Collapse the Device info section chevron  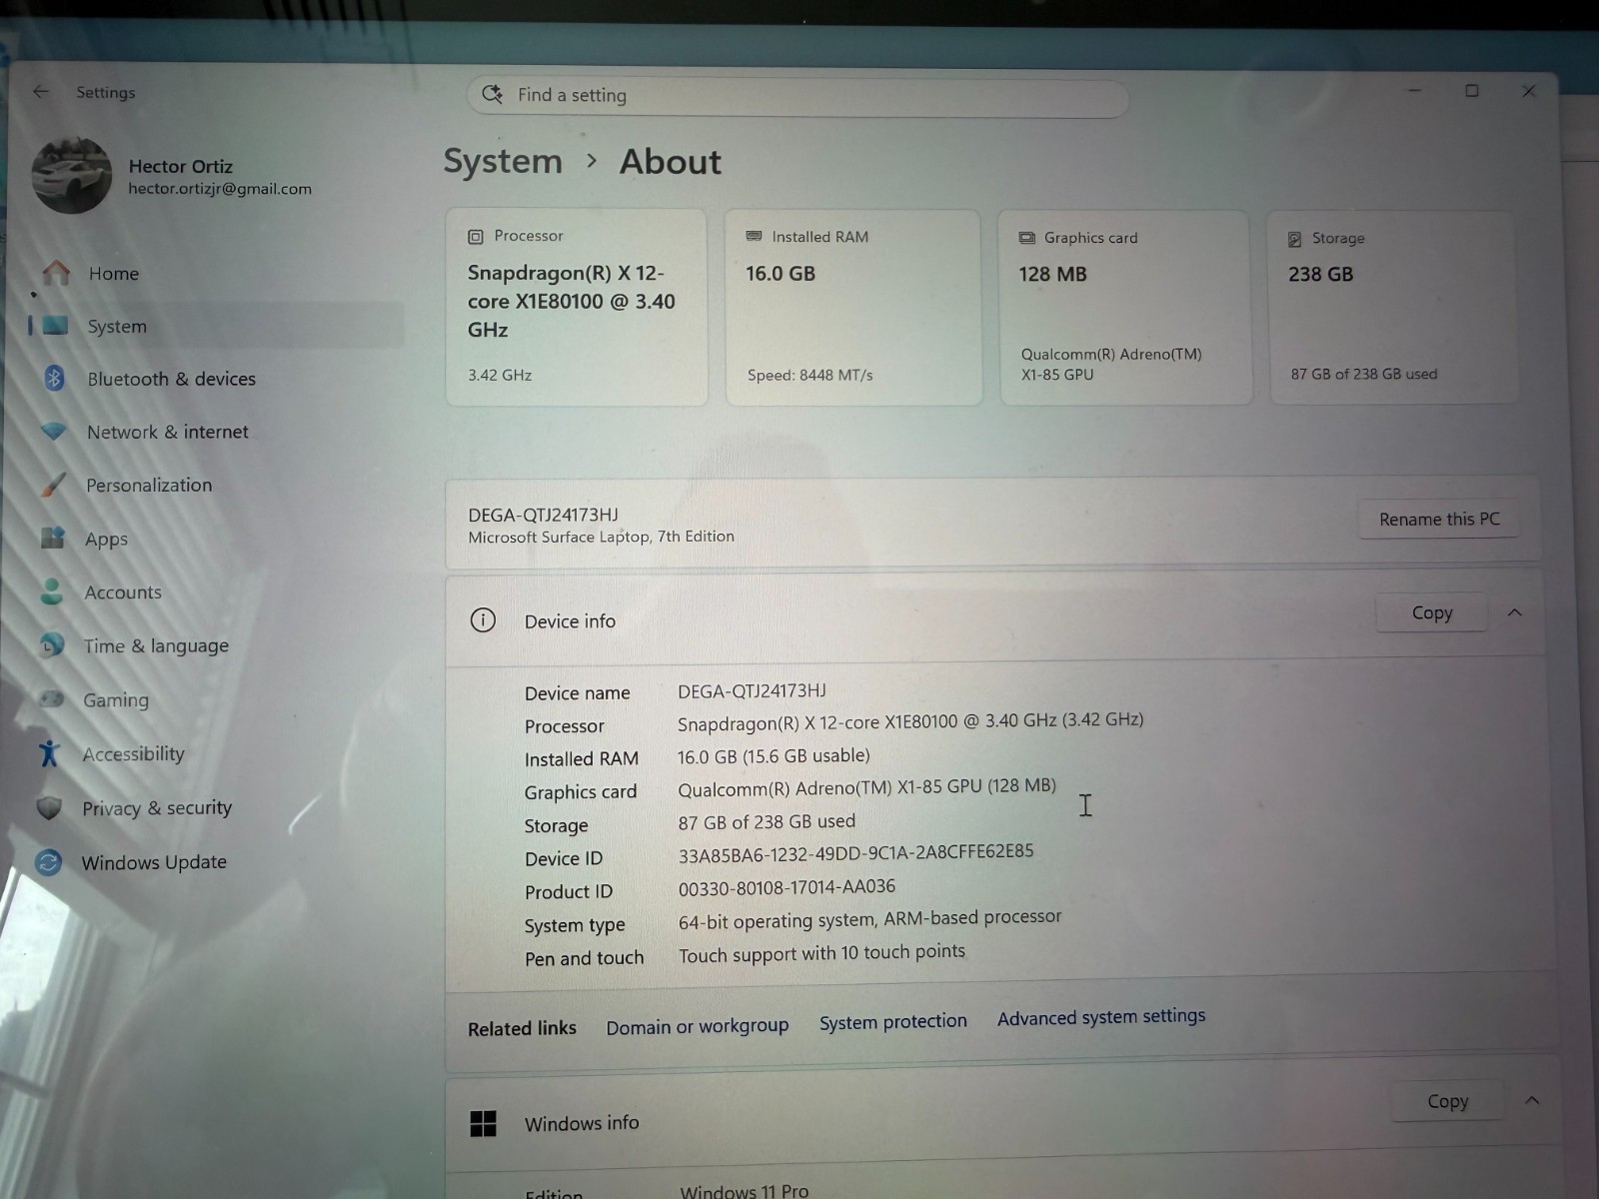pyautogui.click(x=1514, y=612)
